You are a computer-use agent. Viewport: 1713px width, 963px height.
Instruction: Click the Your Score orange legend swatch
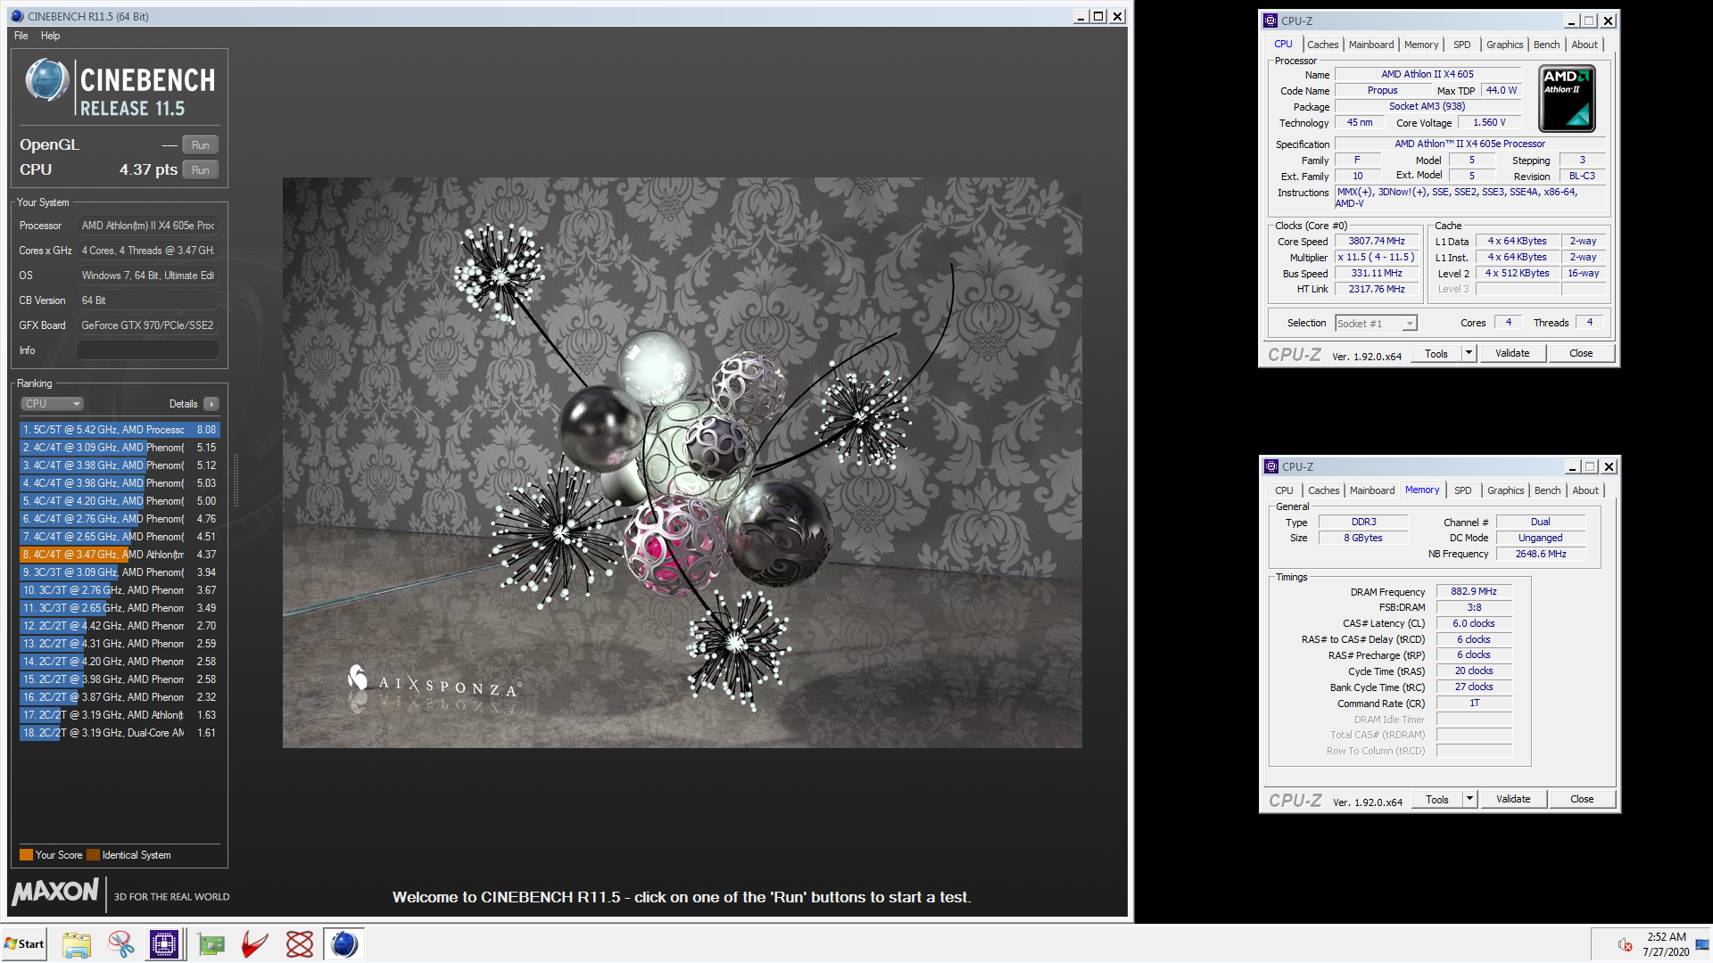pyautogui.click(x=26, y=855)
